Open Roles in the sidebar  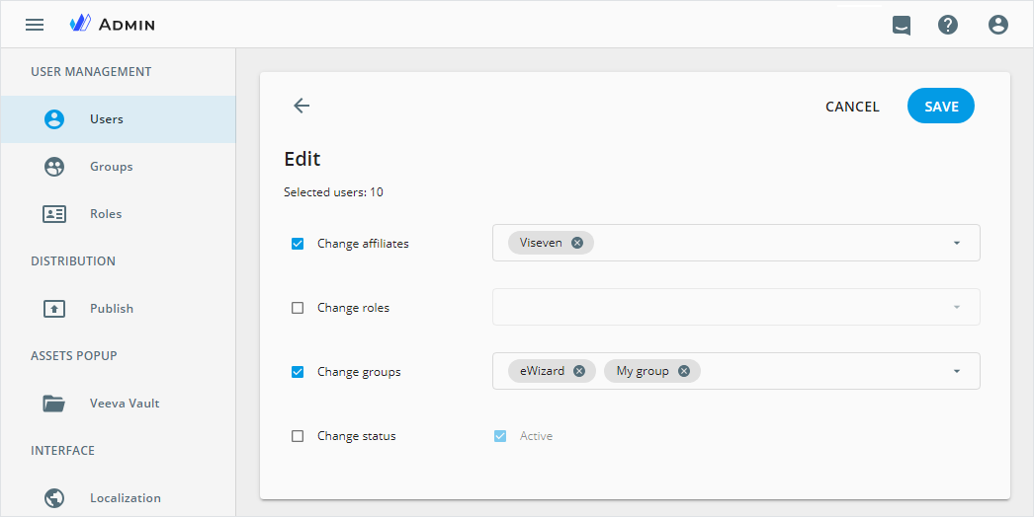coord(106,214)
